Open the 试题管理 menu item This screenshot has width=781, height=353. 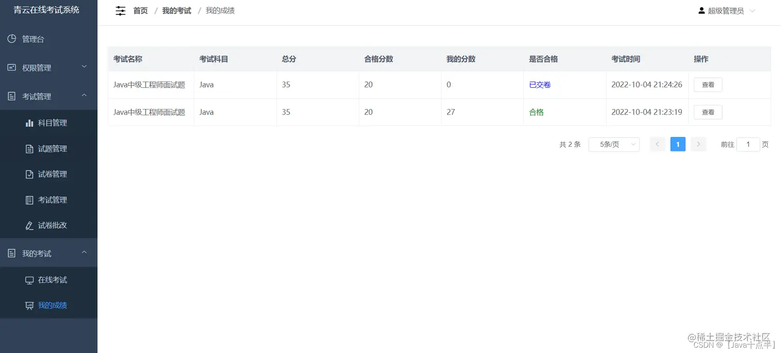pos(49,149)
